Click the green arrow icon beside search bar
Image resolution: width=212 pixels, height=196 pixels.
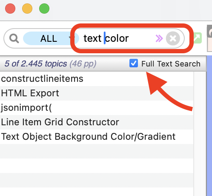198,38
